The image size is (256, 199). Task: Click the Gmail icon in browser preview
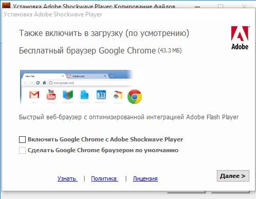coord(34,95)
